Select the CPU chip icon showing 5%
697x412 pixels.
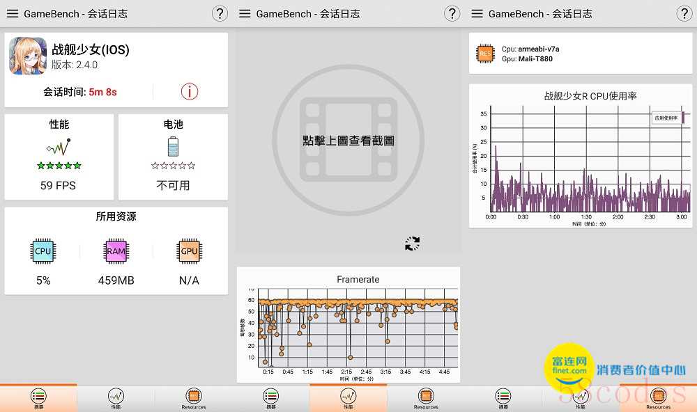coord(43,251)
